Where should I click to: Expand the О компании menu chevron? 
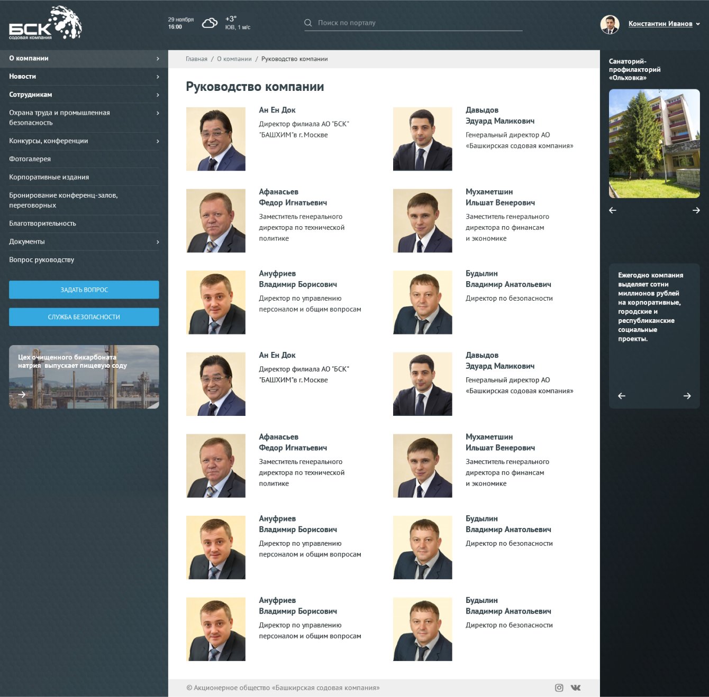click(x=158, y=59)
